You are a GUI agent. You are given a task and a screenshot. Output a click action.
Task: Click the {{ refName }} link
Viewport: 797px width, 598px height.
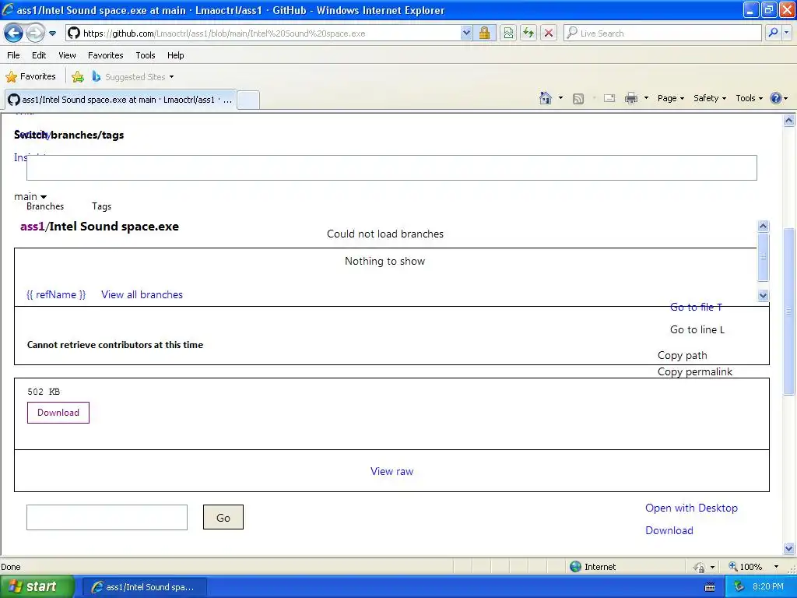coord(56,294)
